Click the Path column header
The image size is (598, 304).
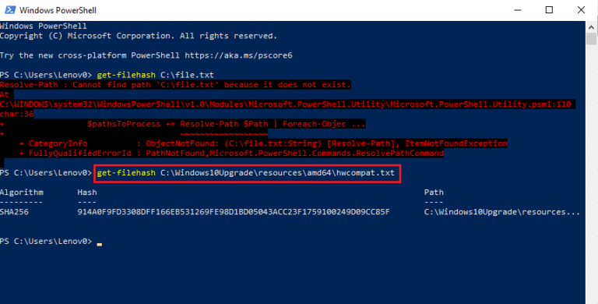point(434,193)
